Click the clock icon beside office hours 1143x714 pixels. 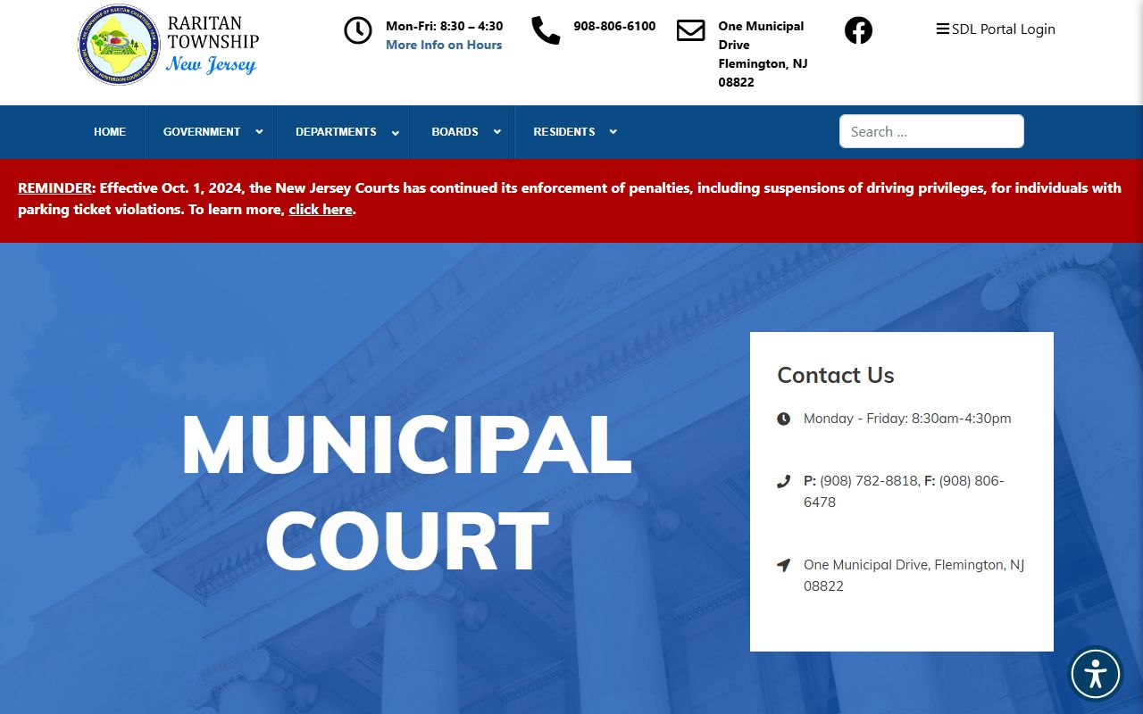(358, 30)
